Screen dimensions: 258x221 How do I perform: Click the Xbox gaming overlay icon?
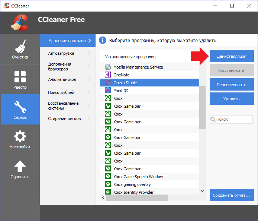pos(108,184)
